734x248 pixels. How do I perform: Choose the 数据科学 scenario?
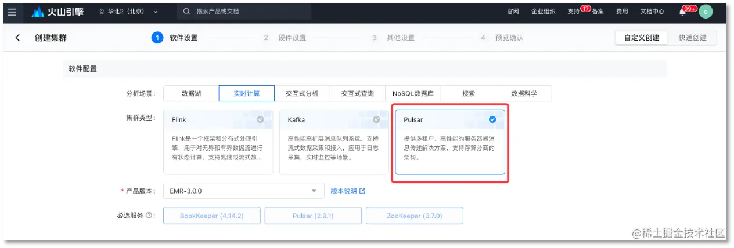point(524,93)
